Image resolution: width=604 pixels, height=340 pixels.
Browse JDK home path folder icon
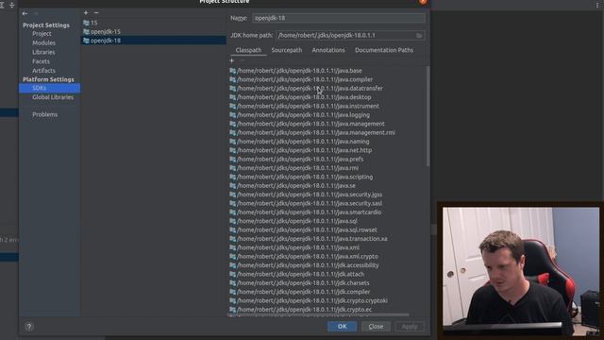click(419, 36)
